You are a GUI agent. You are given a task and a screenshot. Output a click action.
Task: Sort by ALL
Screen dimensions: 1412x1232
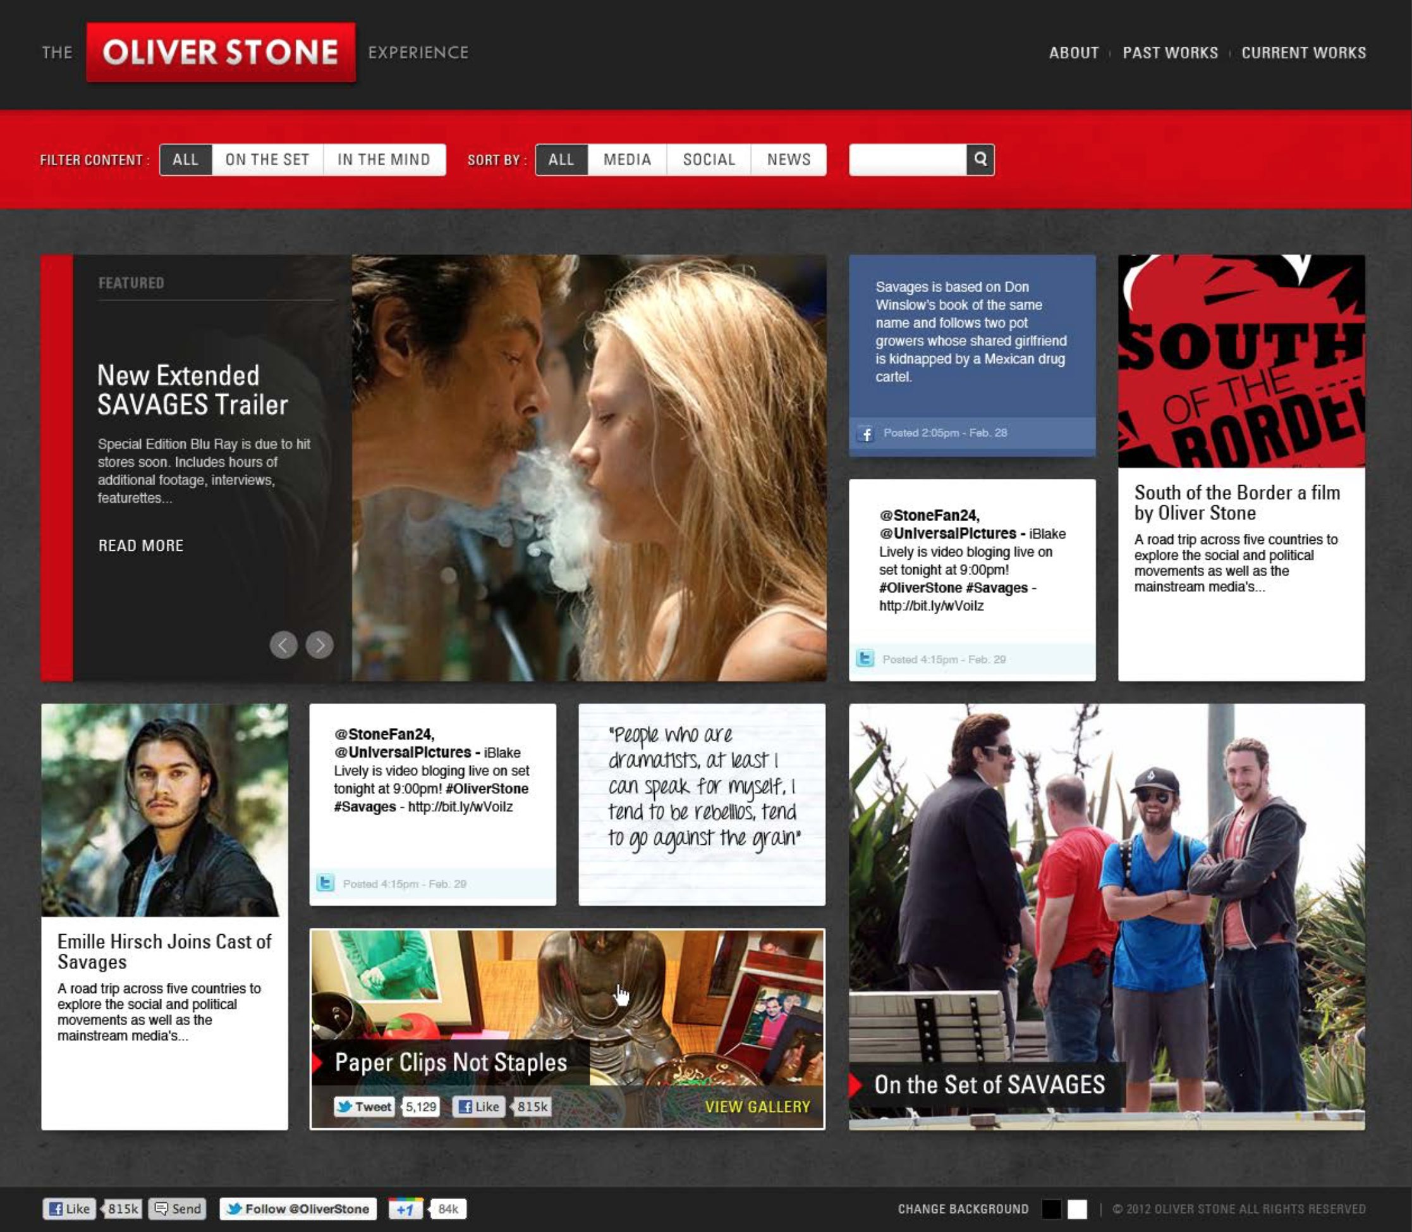[x=561, y=159]
